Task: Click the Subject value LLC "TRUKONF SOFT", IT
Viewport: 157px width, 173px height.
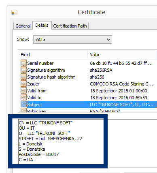Action: pos(122,105)
